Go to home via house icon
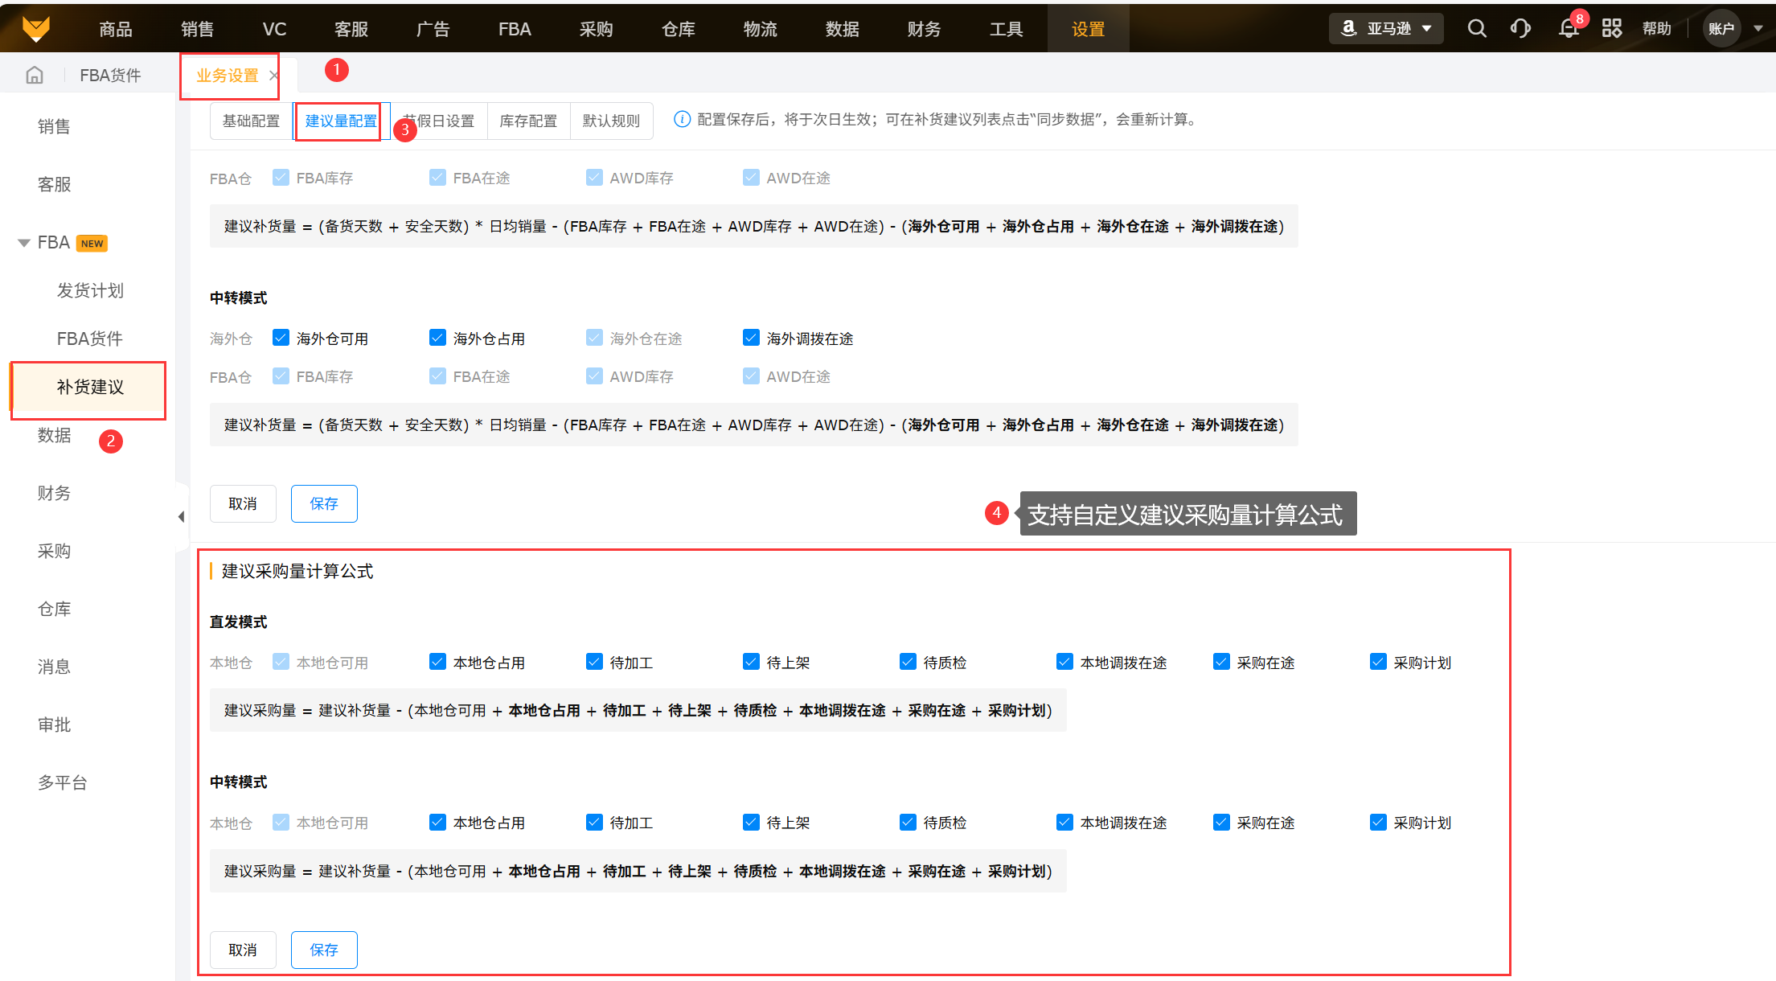 pos(35,76)
